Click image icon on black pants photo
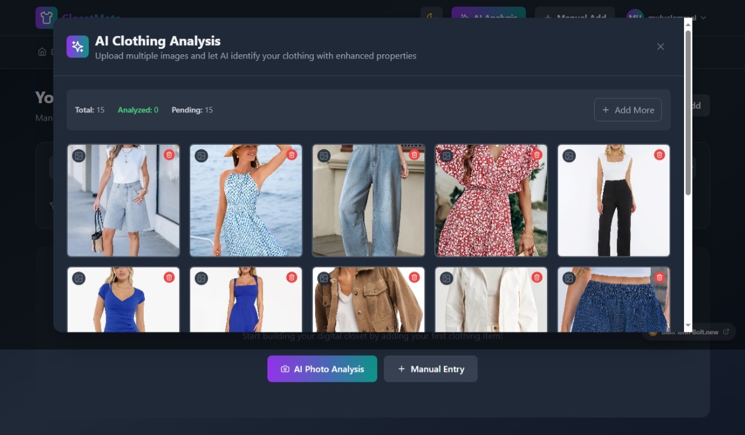The height and width of the screenshot is (435, 745). point(569,156)
